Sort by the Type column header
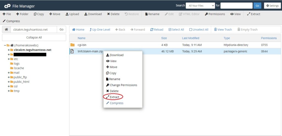The height and width of the screenshot is (136, 282). [x=227, y=38]
